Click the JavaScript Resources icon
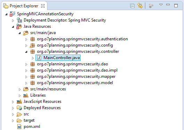184x130 pixels. click(19, 101)
